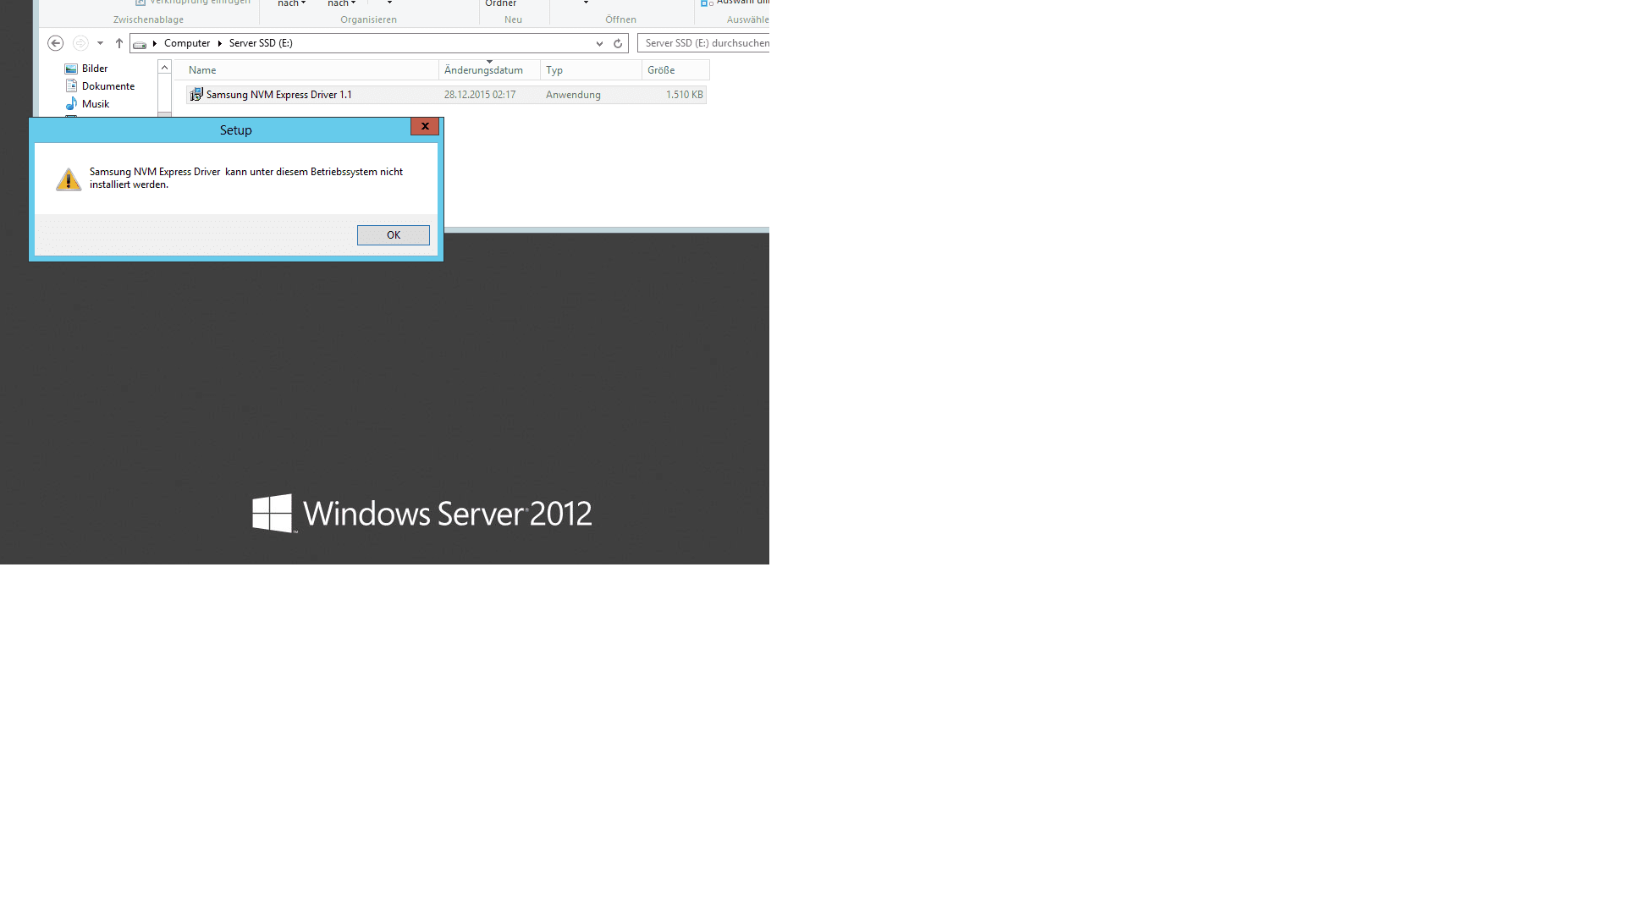Open the dropdown arrow right of Kopieren nach
Screen dimensions: 1625x914
389,3
